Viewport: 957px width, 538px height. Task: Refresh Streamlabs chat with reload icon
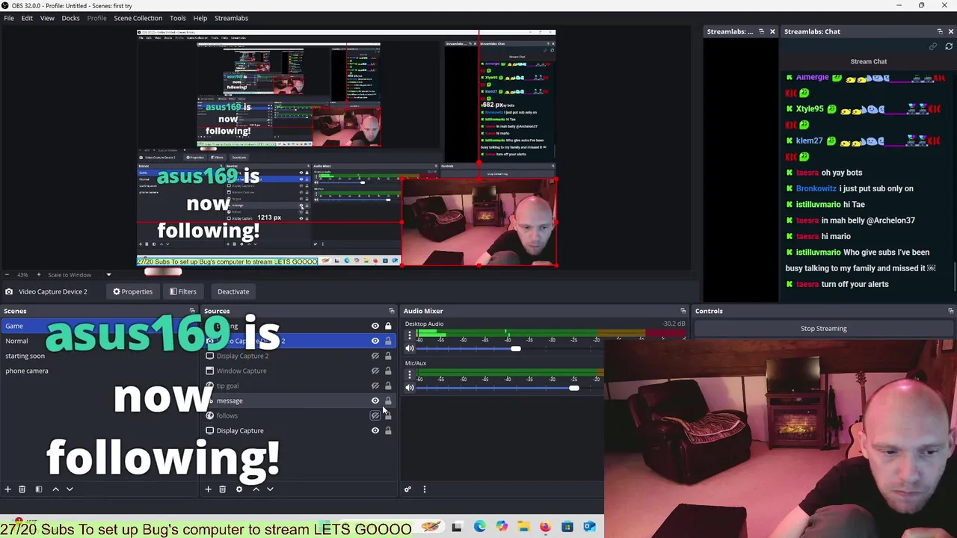[x=949, y=46]
